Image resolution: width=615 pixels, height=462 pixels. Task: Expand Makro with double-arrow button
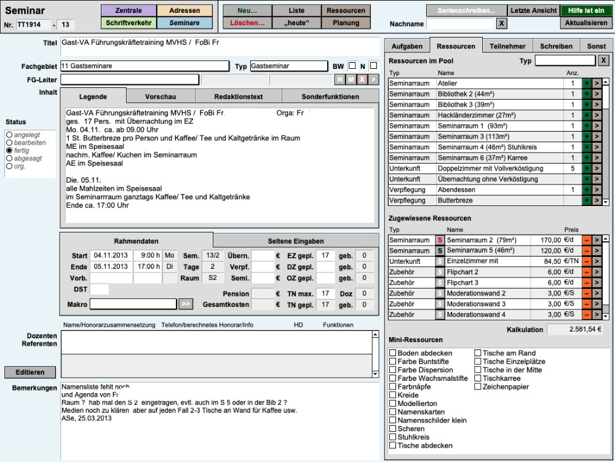point(185,304)
